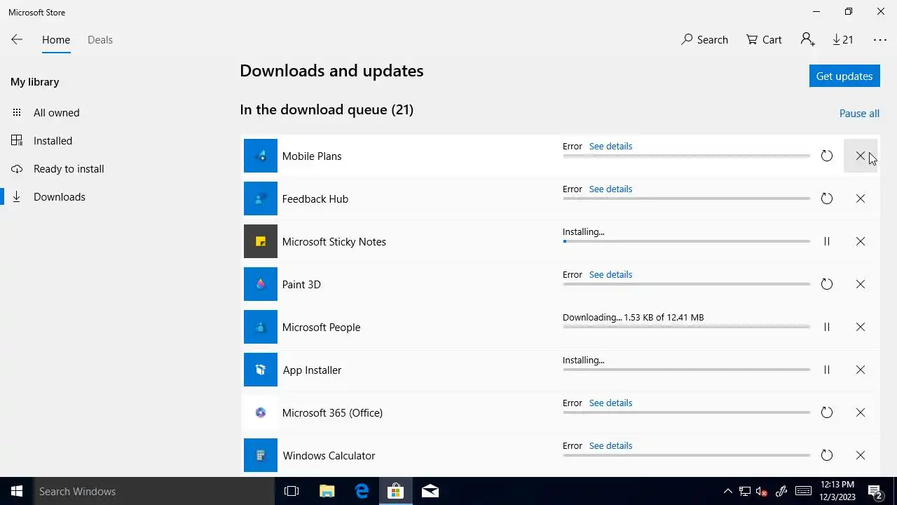Open the Cart
This screenshot has width=897, height=505.
coord(764,40)
